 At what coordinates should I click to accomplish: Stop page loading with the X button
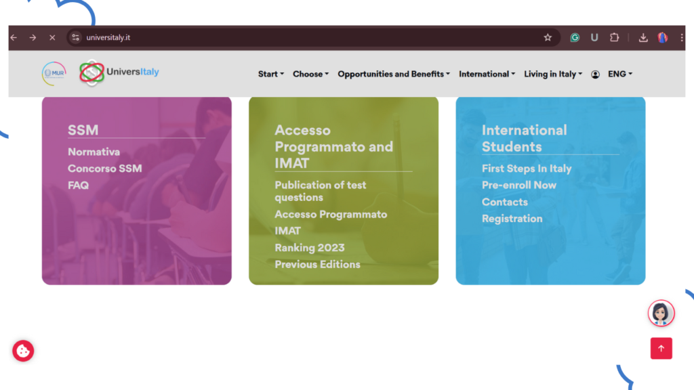coord(52,38)
